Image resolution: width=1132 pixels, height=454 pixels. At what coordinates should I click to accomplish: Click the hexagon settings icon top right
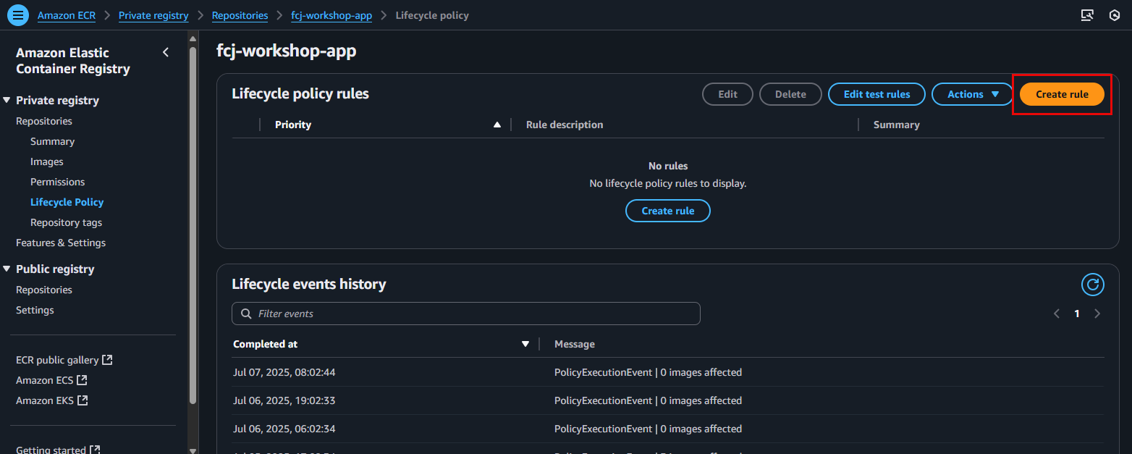[x=1115, y=15]
